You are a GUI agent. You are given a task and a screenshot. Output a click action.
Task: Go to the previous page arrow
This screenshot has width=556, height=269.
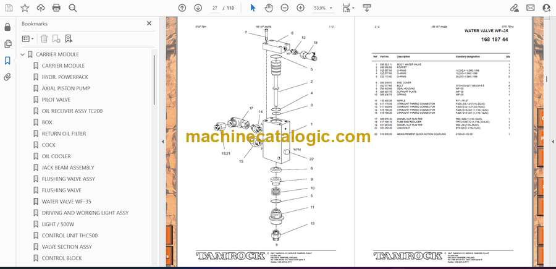(x=182, y=8)
